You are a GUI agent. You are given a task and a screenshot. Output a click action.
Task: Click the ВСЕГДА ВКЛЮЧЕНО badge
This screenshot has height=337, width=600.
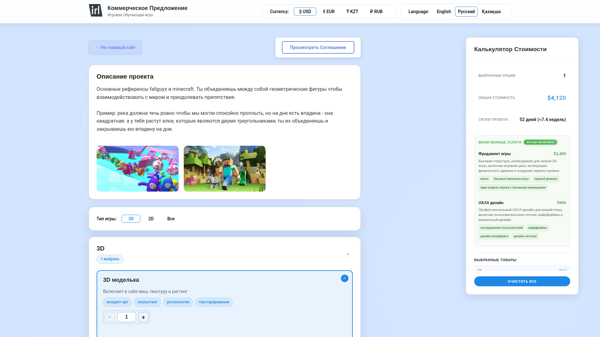pyautogui.click(x=540, y=142)
